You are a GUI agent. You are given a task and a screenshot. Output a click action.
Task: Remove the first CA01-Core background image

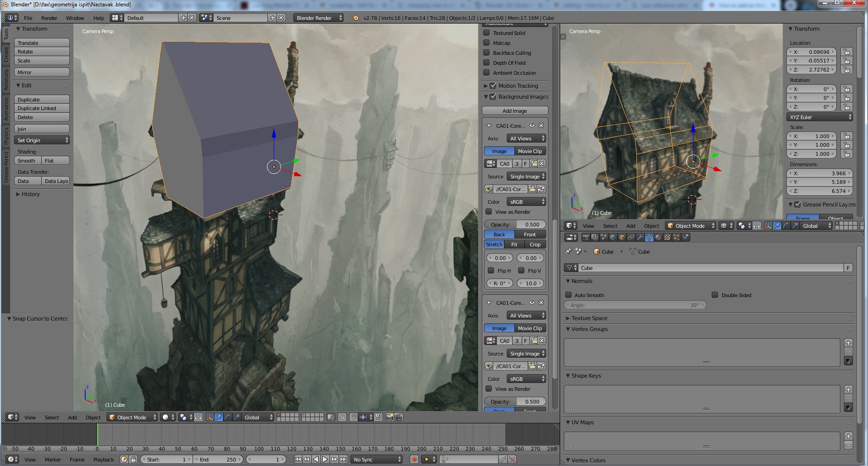pos(541,125)
